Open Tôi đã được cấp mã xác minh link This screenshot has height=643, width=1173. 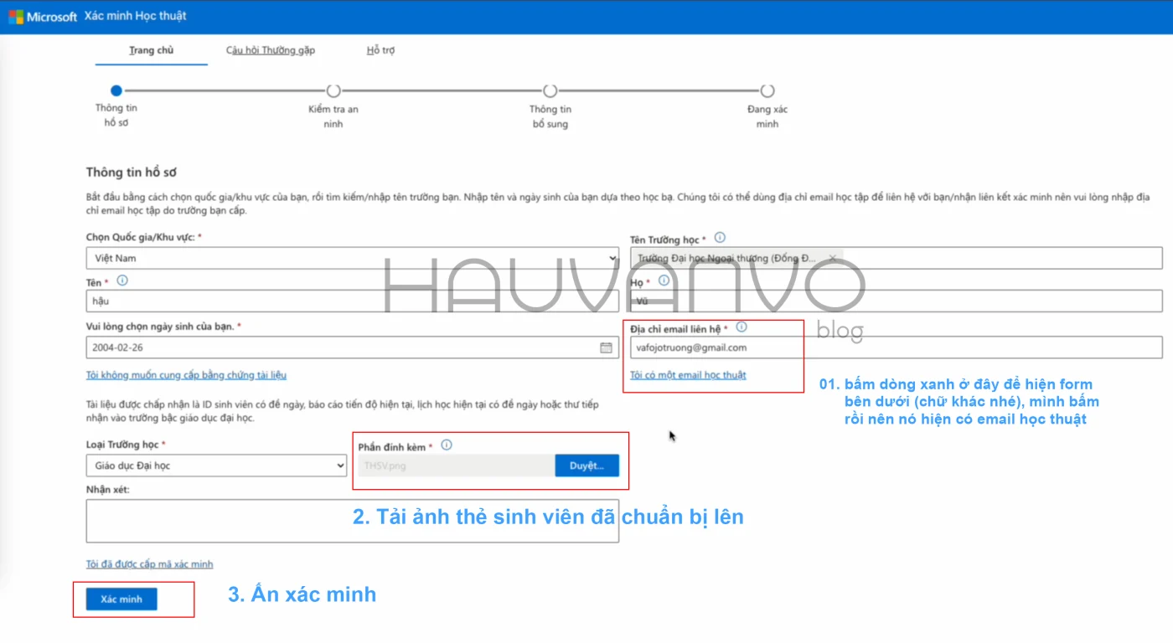(149, 564)
